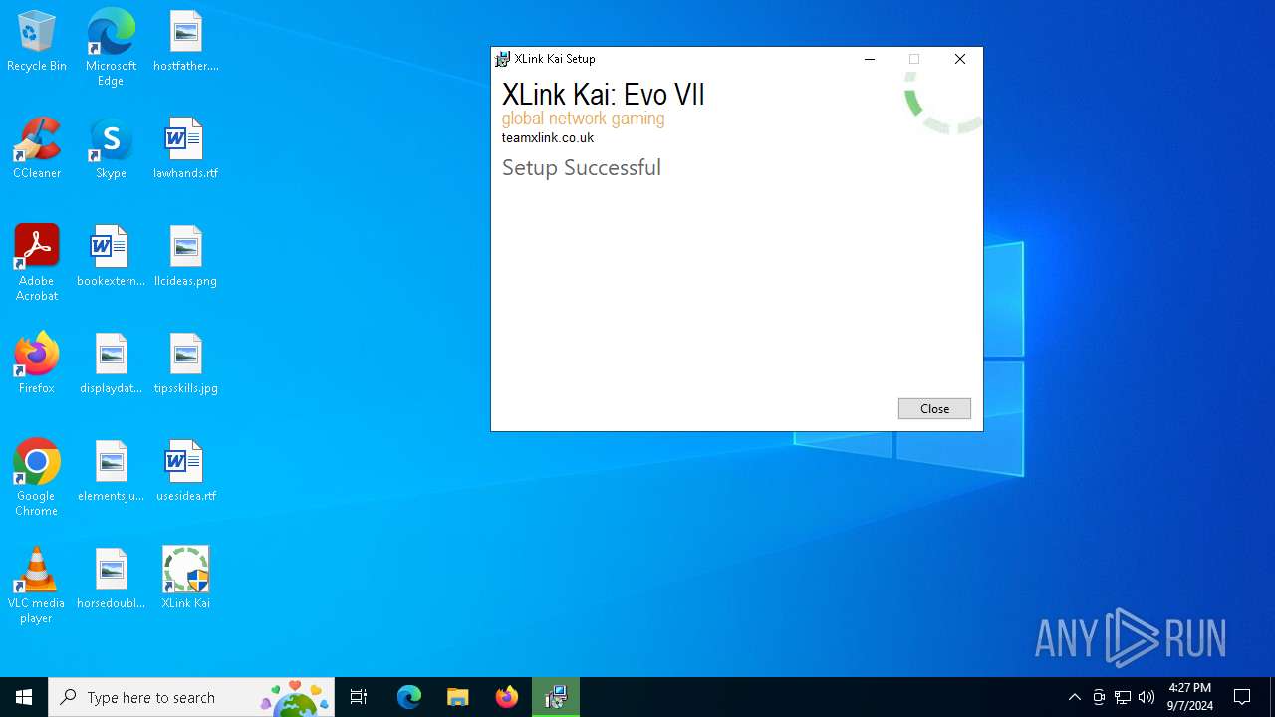Select the XLink Kai desktop shortcut
This screenshot has width=1275, height=717.
(x=186, y=580)
